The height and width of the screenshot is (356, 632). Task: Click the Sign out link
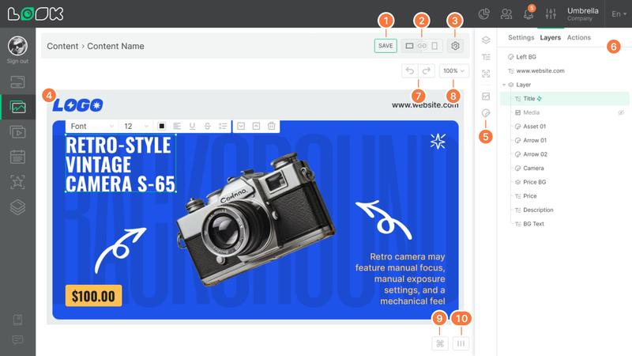click(x=17, y=62)
